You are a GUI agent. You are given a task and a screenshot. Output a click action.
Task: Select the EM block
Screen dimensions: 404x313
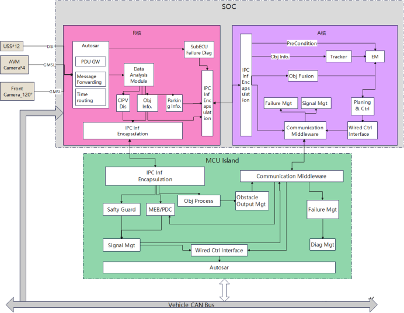coord(375,57)
